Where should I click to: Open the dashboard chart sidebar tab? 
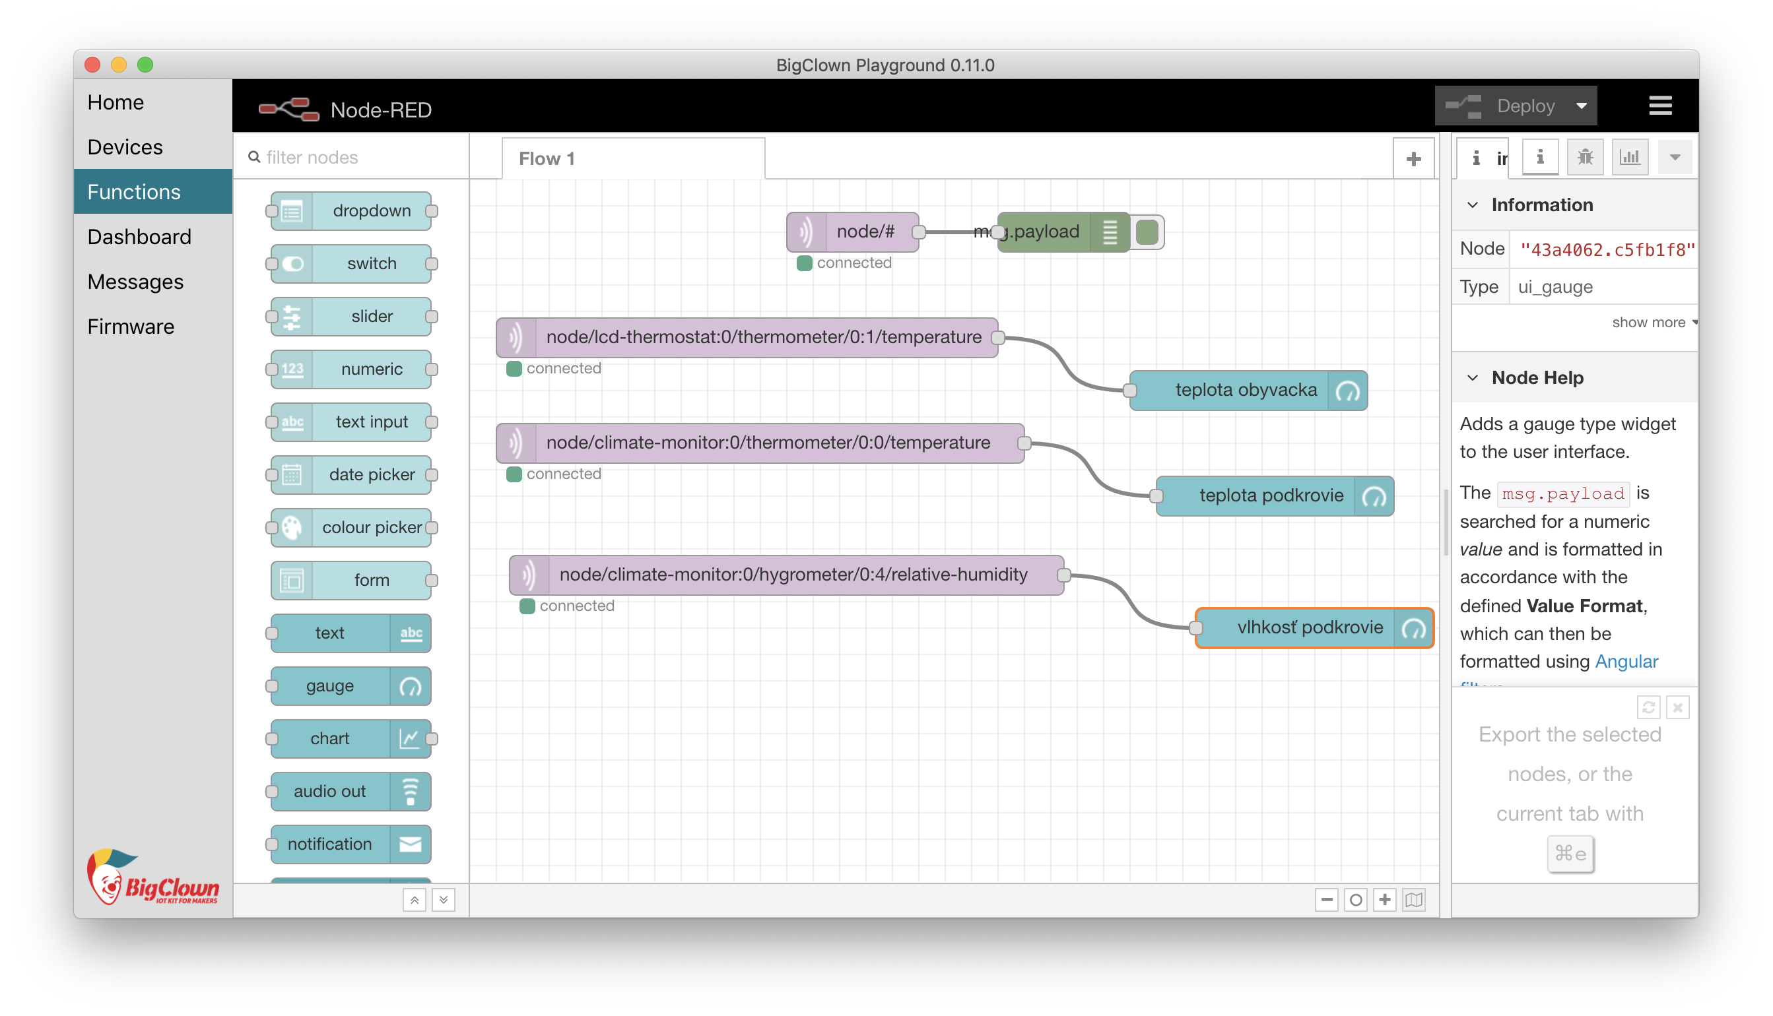[1629, 157]
